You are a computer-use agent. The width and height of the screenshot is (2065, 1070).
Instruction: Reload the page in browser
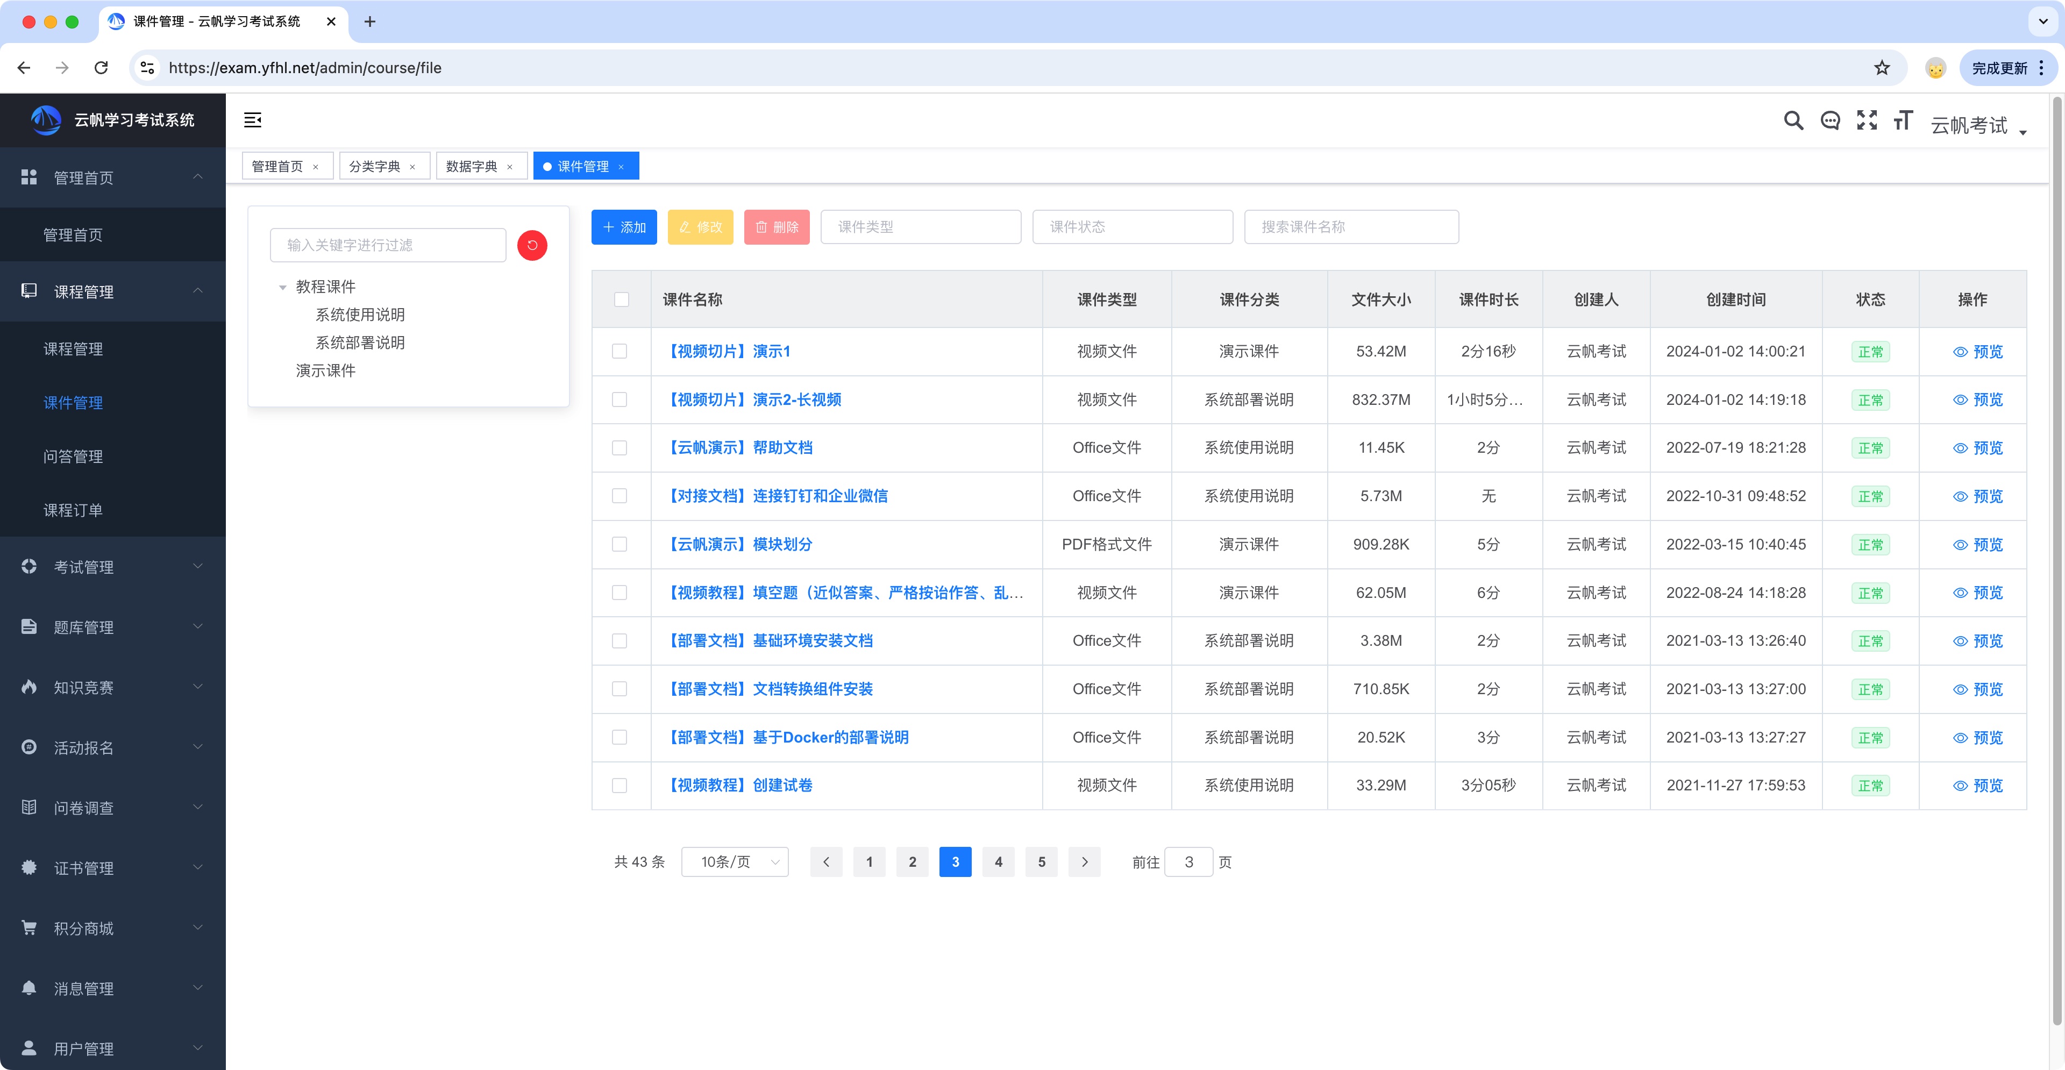tap(101, 68)
